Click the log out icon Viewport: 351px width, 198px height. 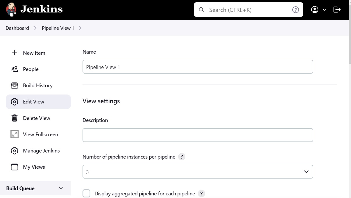coord(337,10)
